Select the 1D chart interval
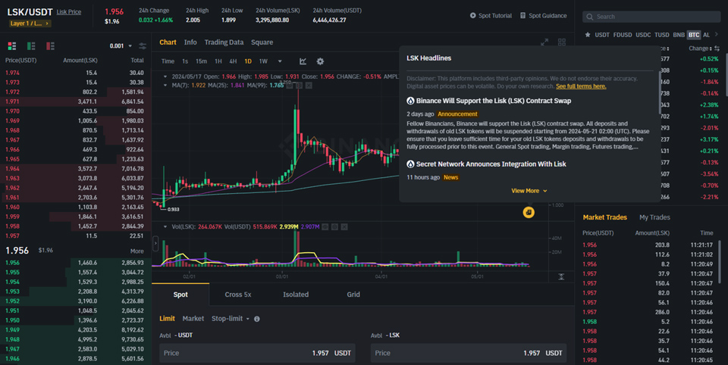This screenshot has height=365, width=728. [248, 61]
